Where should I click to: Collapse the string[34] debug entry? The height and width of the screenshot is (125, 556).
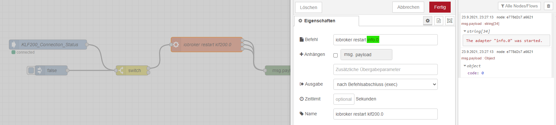pos(465,31)
